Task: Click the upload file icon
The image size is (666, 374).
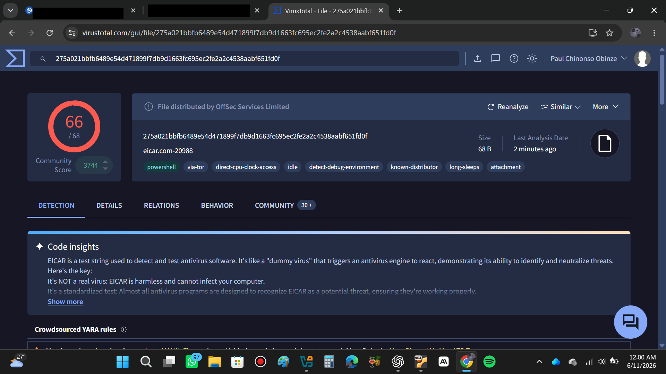Action: pyautogui.click(x=478, y=59)
